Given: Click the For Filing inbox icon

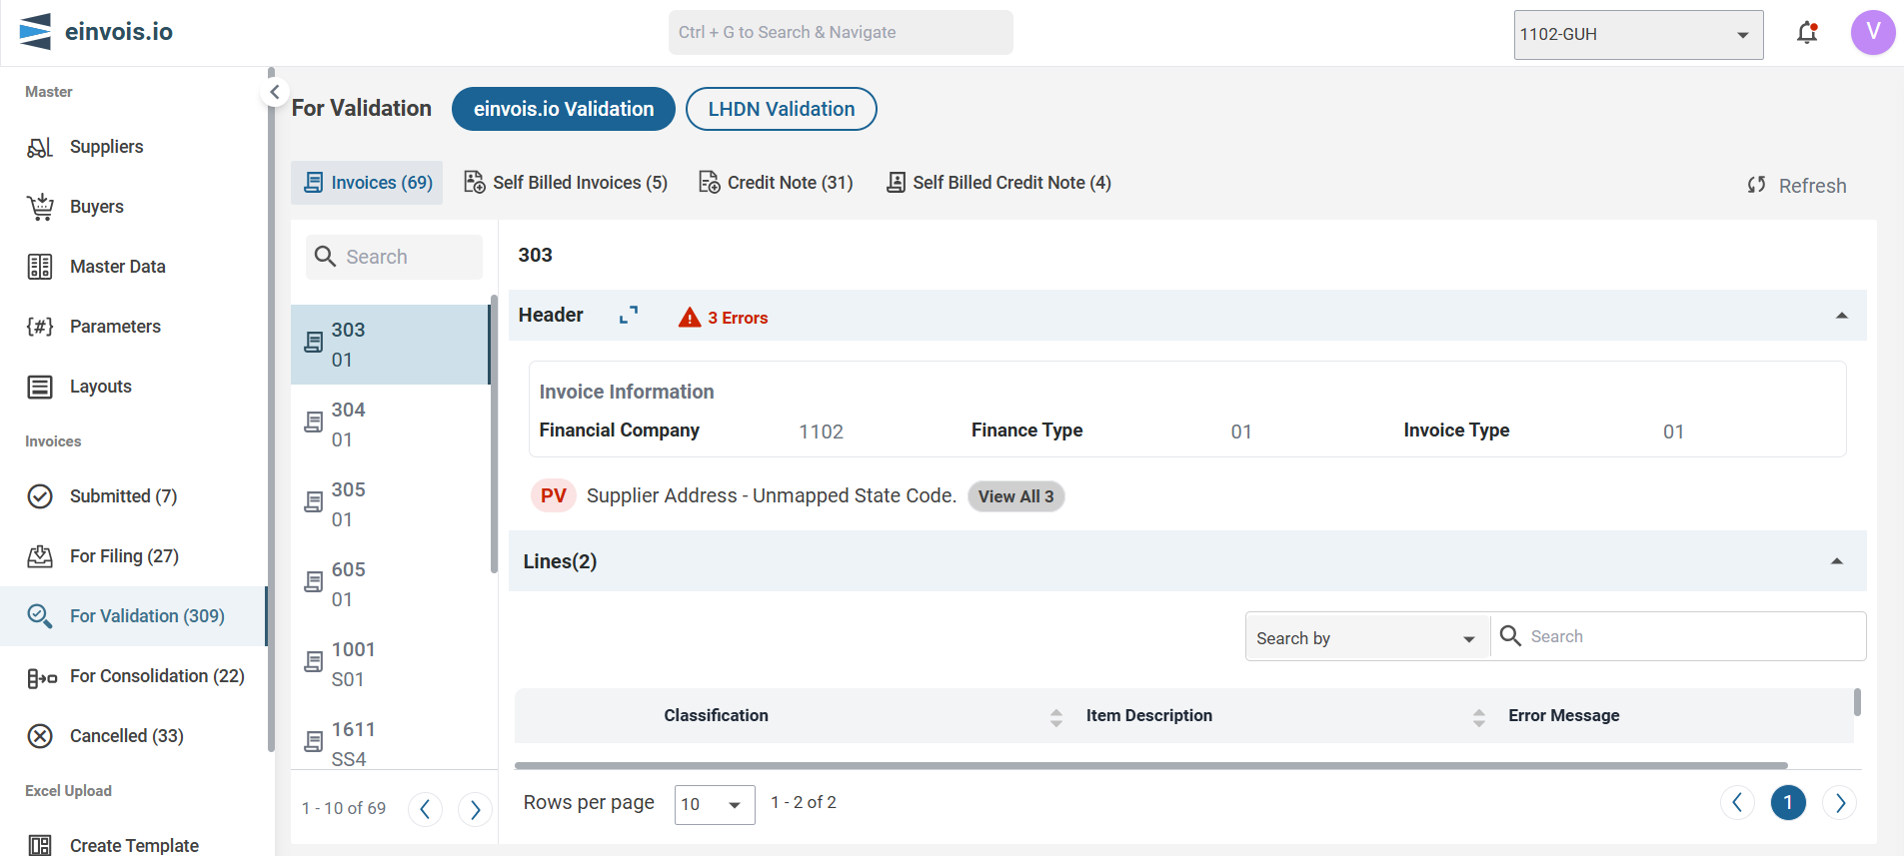Looking at the screenshot, I should (40, 556).
